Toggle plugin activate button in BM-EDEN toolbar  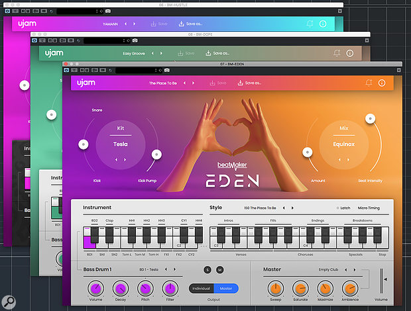66,70
